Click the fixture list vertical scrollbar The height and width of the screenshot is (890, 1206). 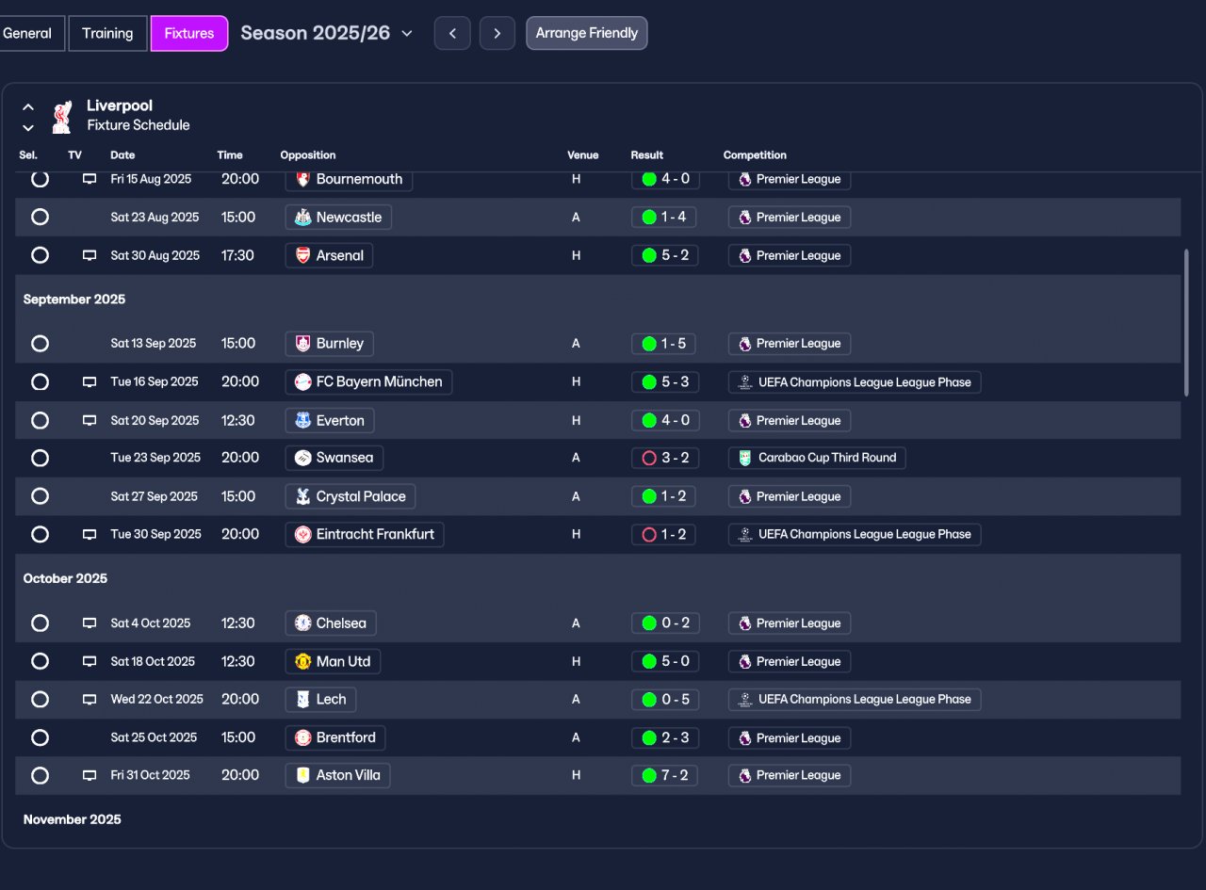coord(1186,322)
